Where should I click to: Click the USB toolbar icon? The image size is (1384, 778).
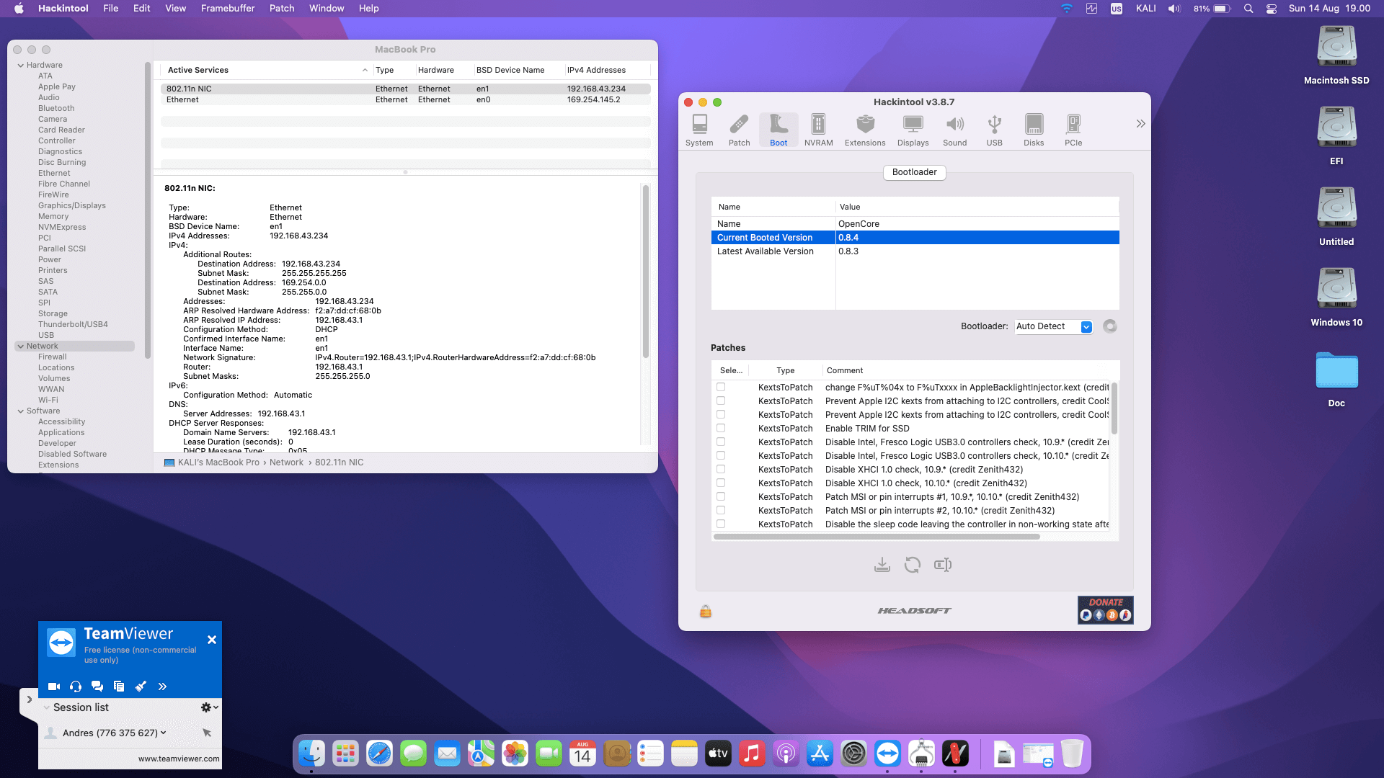coord(994,130)
